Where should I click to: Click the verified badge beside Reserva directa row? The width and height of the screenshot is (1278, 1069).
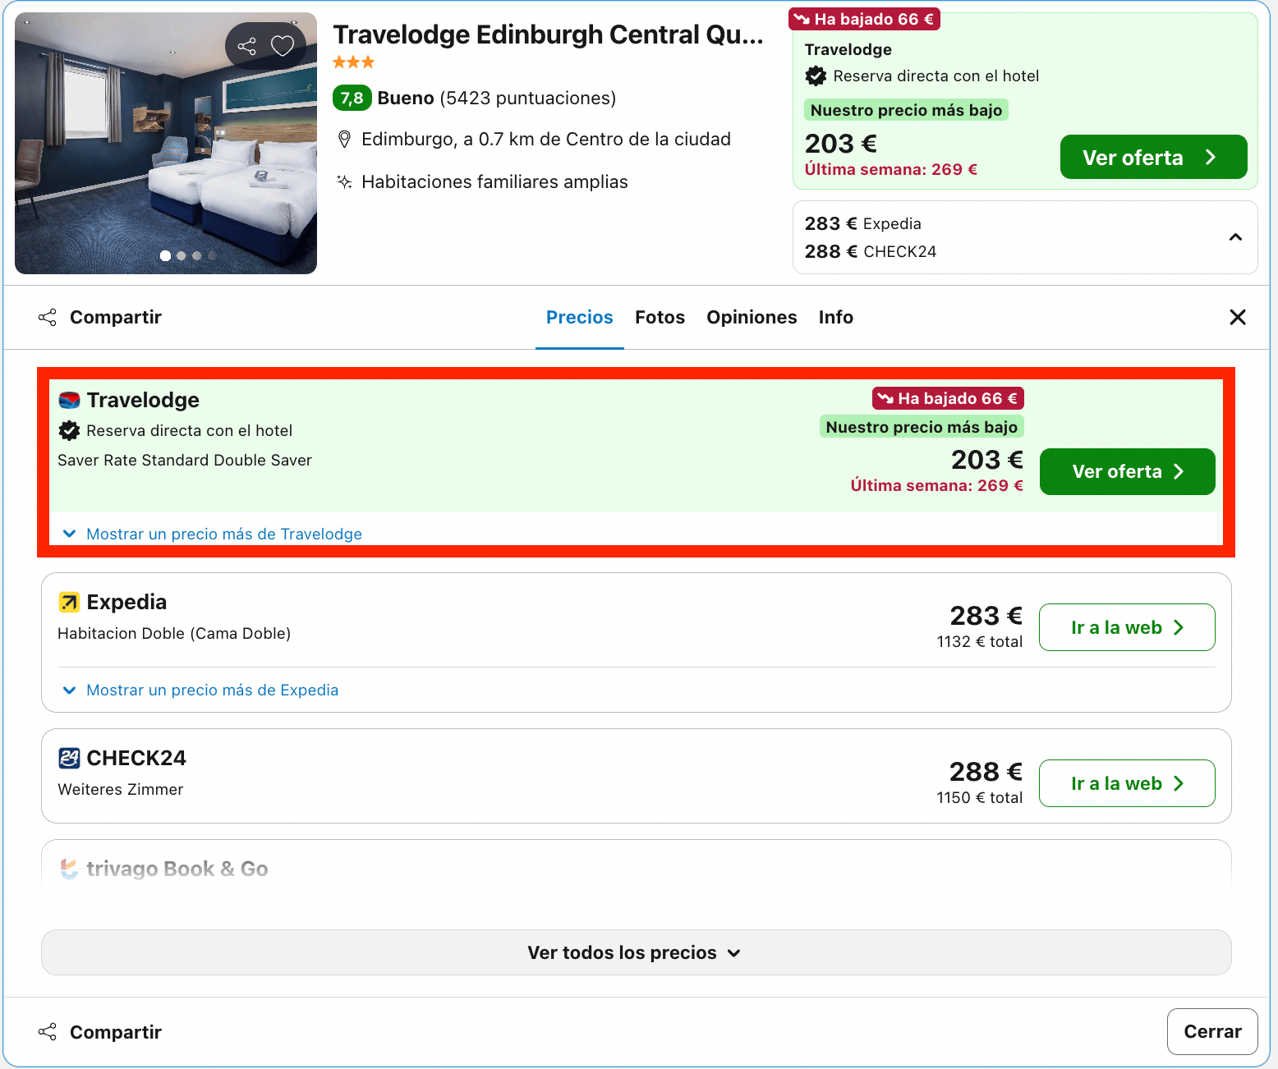(x=69, y=430)
